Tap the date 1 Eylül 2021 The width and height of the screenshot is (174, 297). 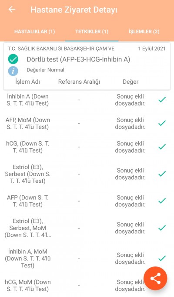pyautogui.click(x=152, y=49)
